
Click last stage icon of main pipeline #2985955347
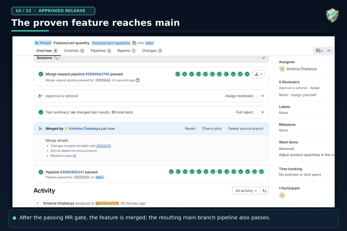[x=262, y=172]
